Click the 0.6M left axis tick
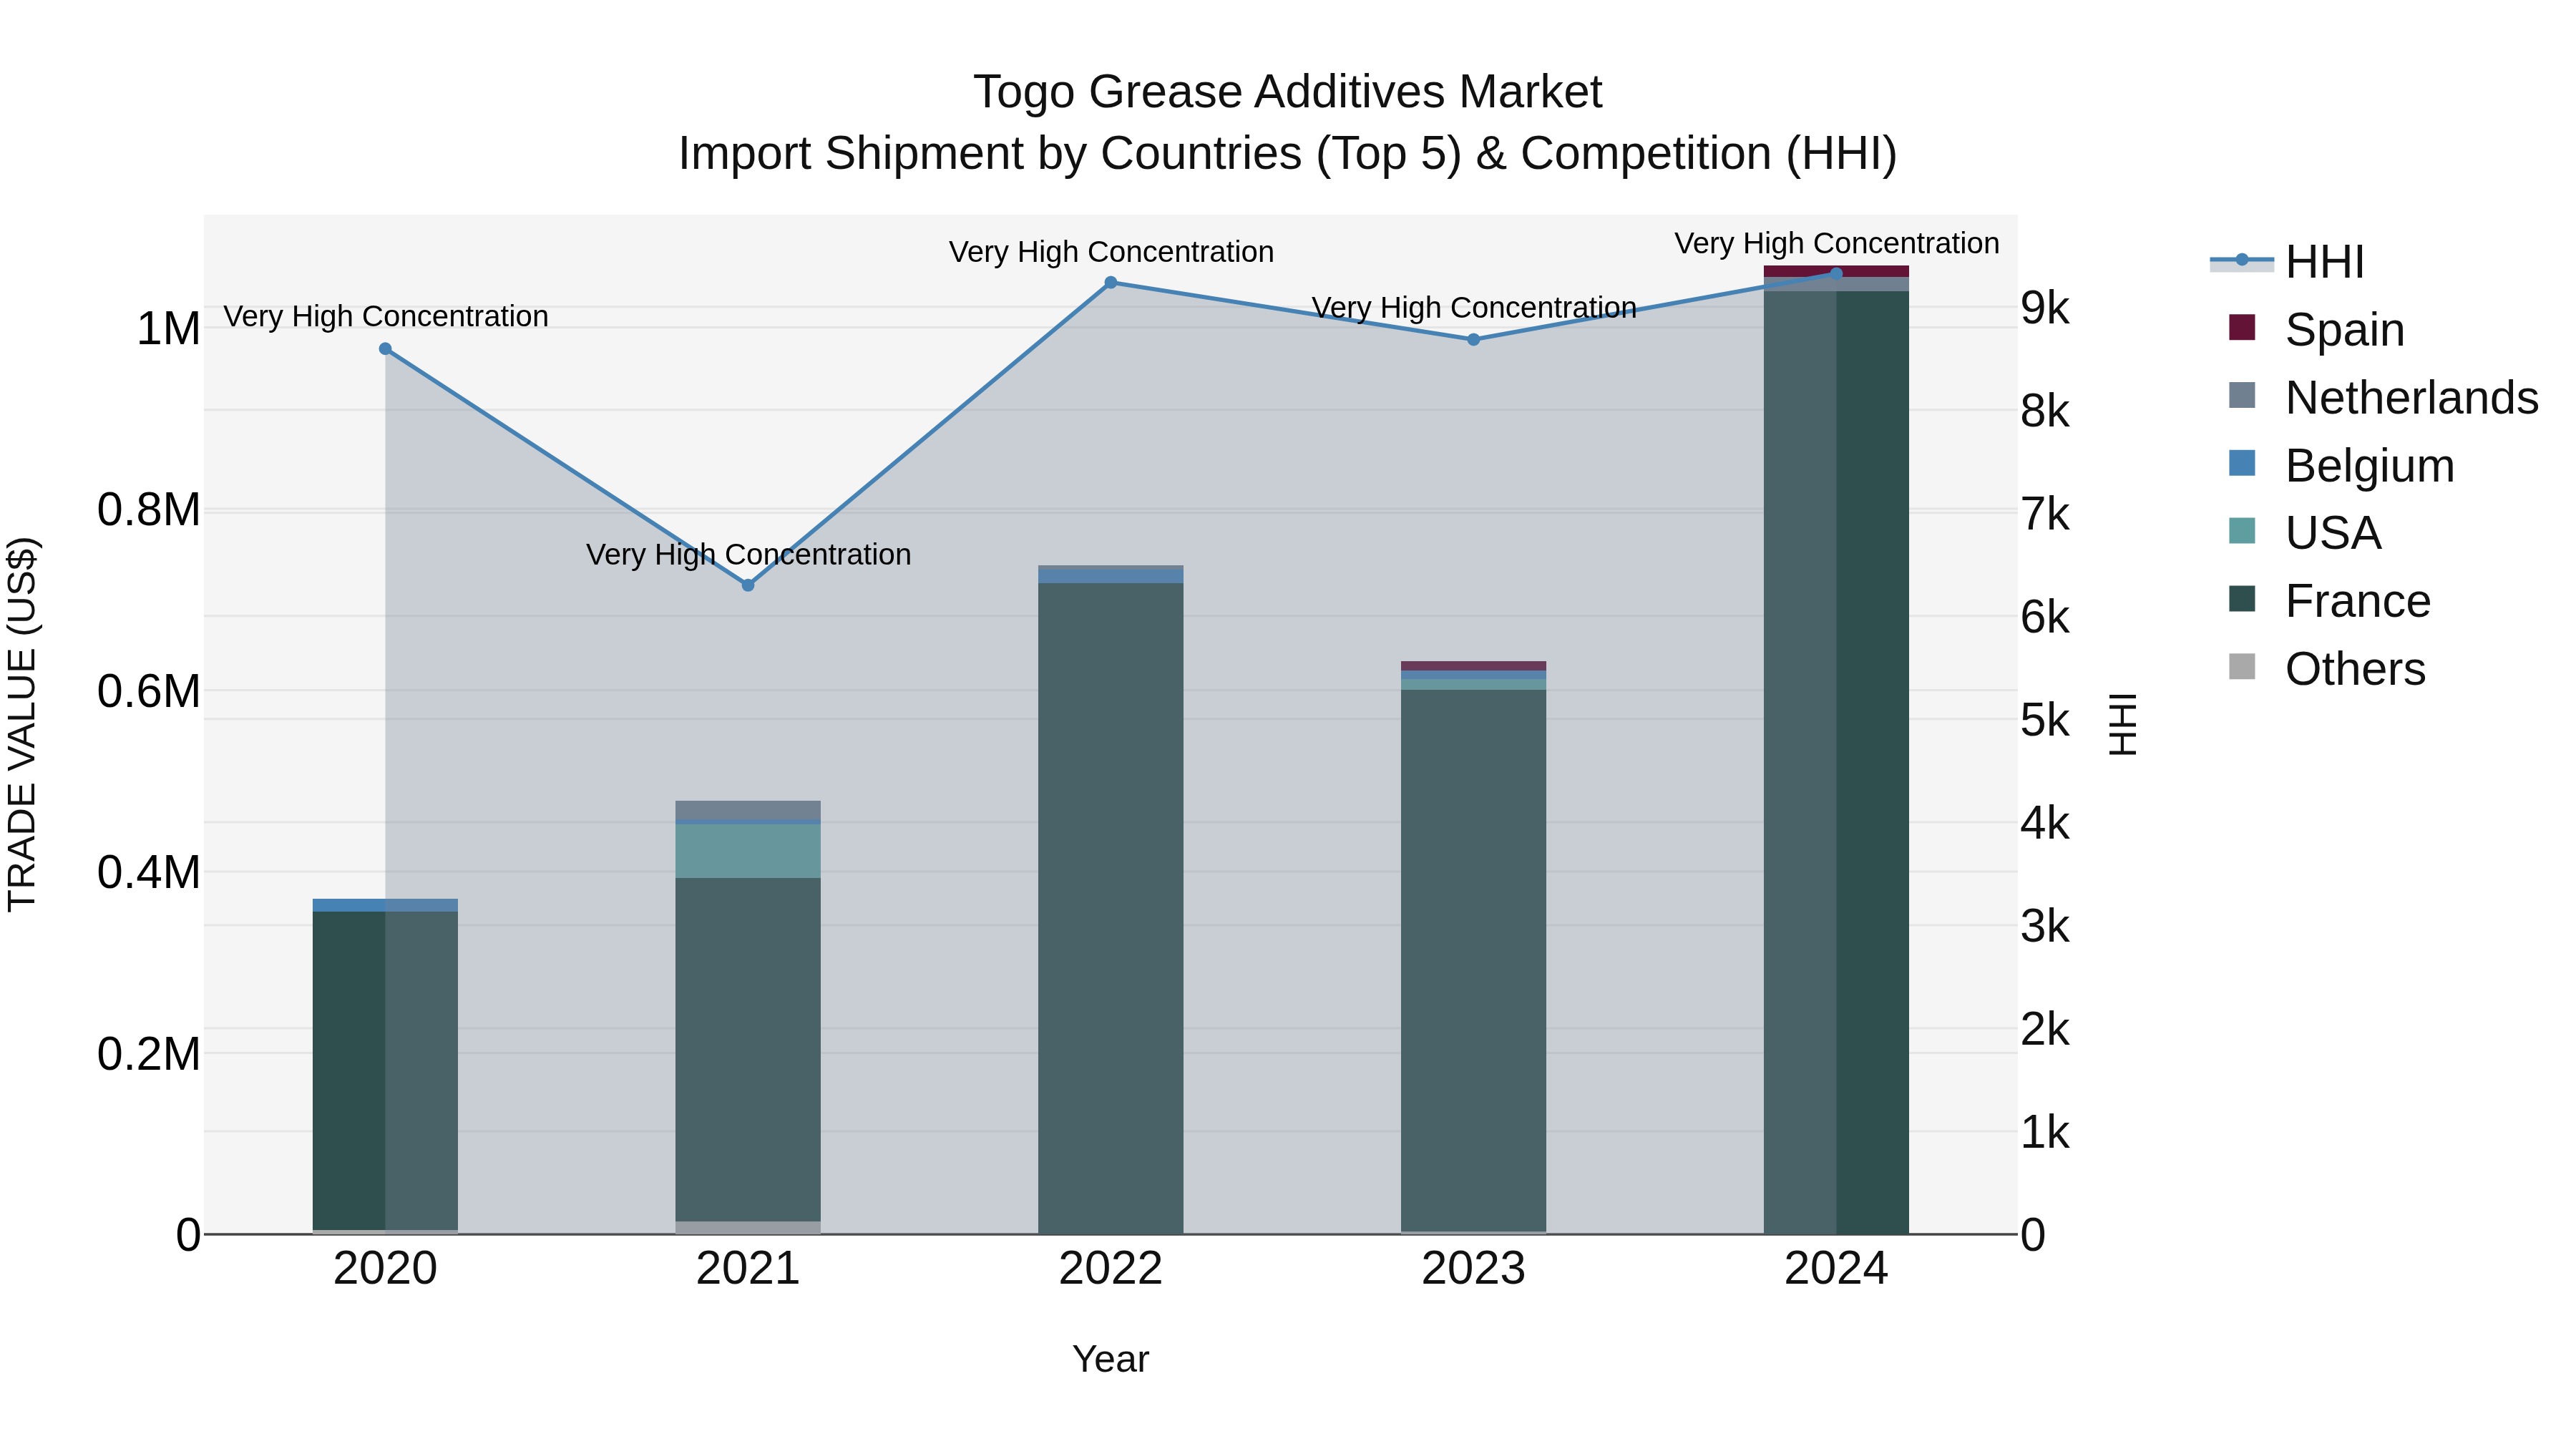The width and height of the screenshot is (2576, 1449). [149, 691]
